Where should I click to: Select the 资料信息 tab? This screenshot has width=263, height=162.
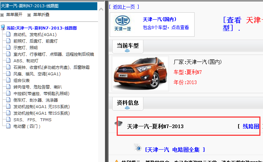click(x=128, y=104)
